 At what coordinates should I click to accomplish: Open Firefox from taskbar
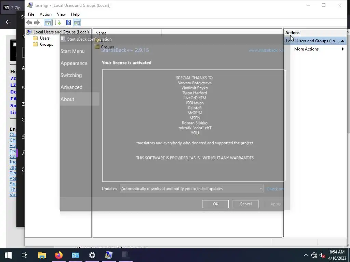coord(59,255)
